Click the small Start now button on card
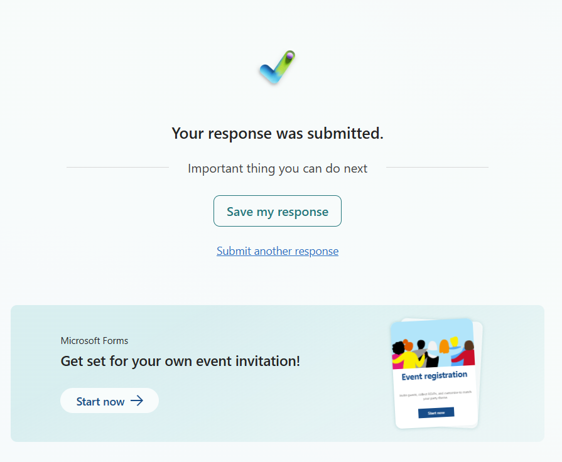Image resolution: width=562 pixels, height=462 pixels. point(436,412)
